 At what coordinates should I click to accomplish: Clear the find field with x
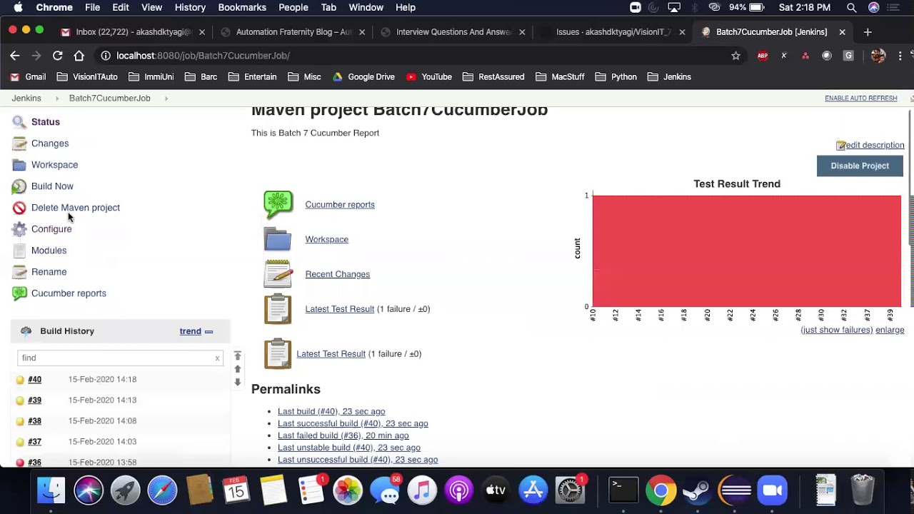217,358
